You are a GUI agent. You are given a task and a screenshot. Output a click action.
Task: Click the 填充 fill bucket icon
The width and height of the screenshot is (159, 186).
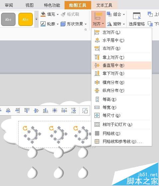click(x=43, y=14)
